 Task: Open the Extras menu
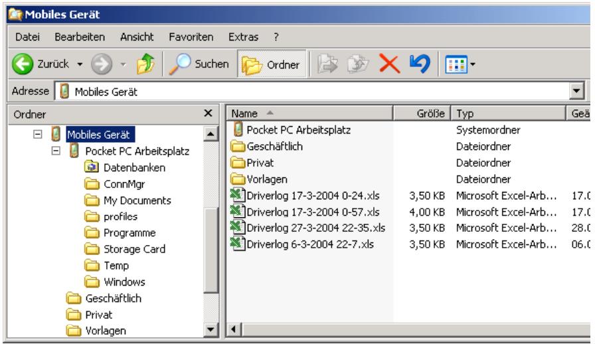pos(243,37)
